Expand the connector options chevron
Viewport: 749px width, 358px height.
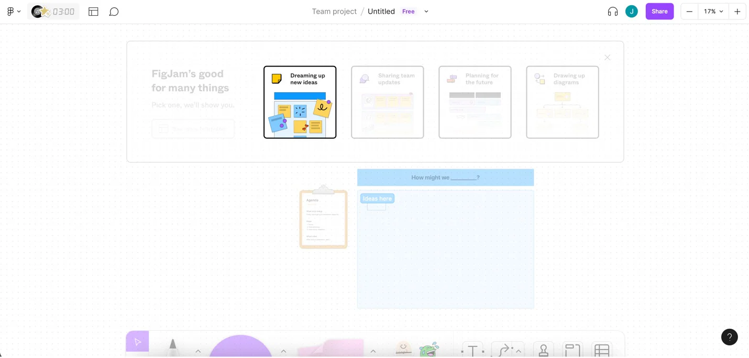tap(519, 351)
